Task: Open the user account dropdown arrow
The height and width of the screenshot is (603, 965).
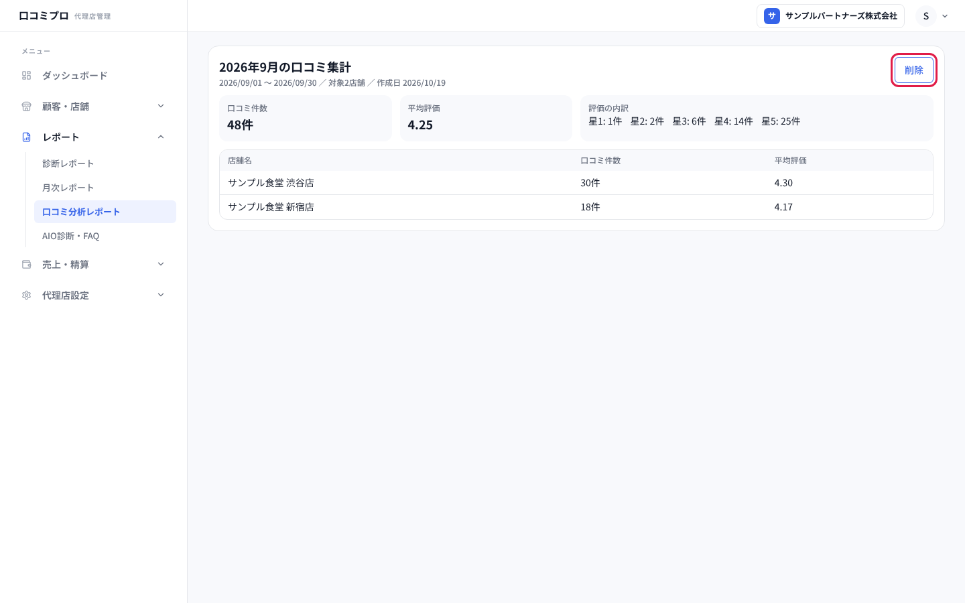Action: (945, 16)
